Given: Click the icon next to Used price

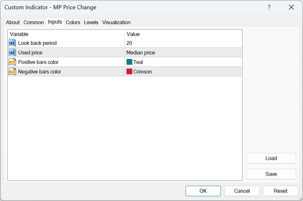Looking at the screenshot, I should [x=12, y=53].
